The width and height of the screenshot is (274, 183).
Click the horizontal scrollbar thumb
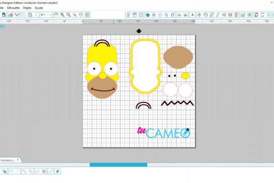(x=118, y=165)
